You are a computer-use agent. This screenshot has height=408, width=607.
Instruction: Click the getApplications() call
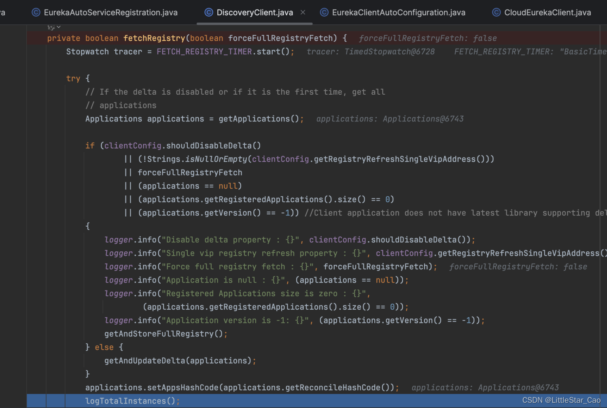[x=259, y=119]
